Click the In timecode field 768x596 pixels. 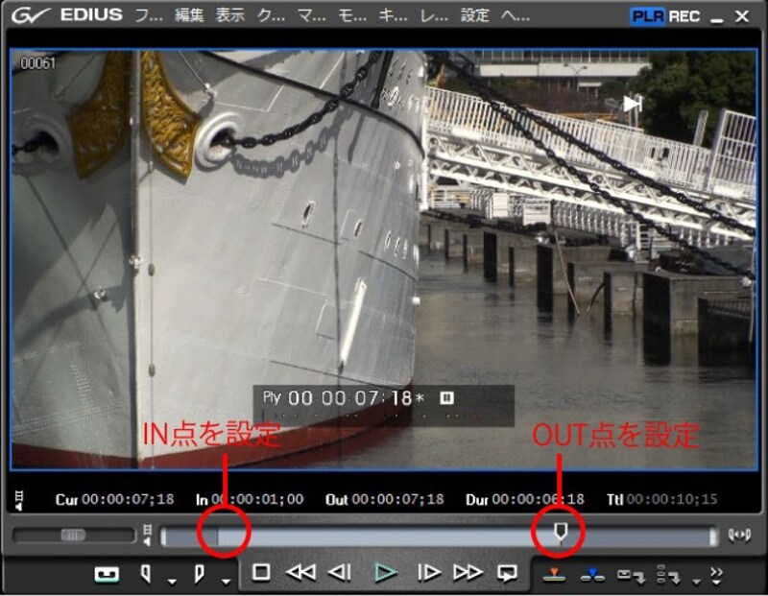pyautogui.click(x=257, y=499)
